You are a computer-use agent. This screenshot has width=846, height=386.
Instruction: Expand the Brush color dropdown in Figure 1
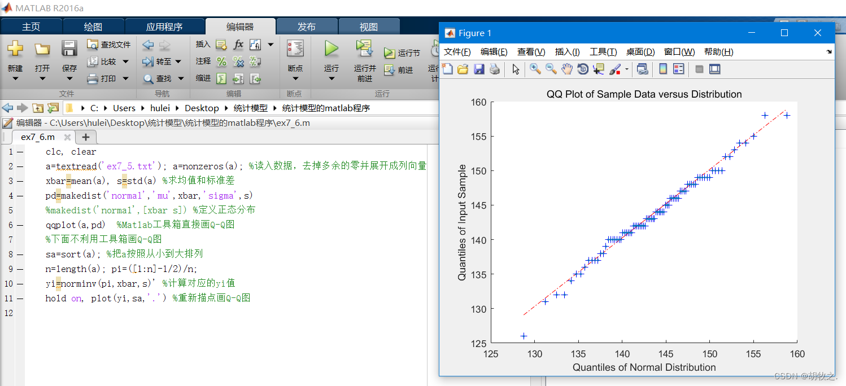pyautogui.click(x=627, y=69)
